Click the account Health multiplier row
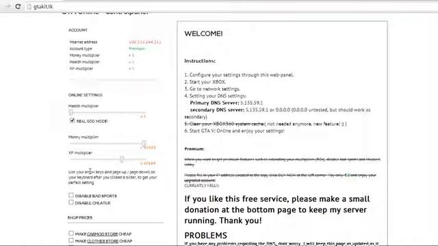The height and width of the screenshot is (246, 438). [102, 62]
